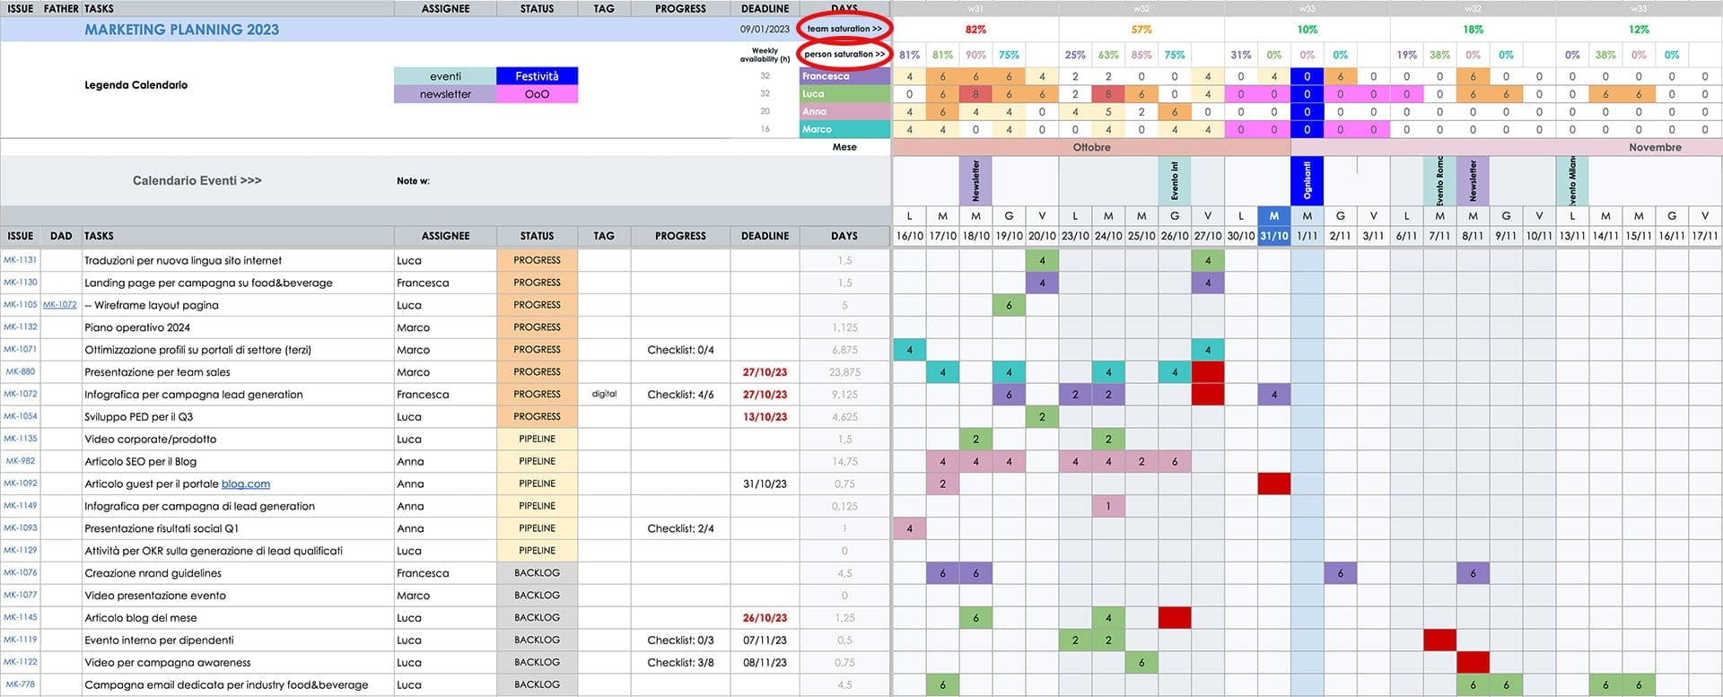Select the Note w: cell
The height and width of the screenshot is (697, 1723).
(413, 181)
